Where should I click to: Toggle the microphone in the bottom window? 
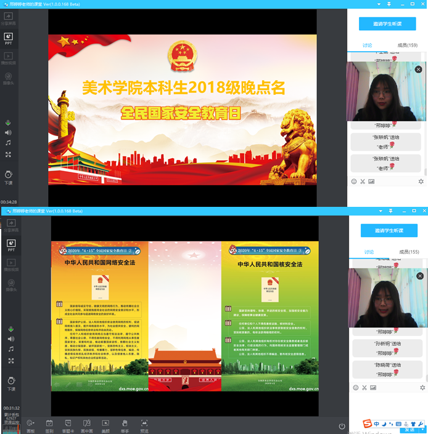point(9,329)
